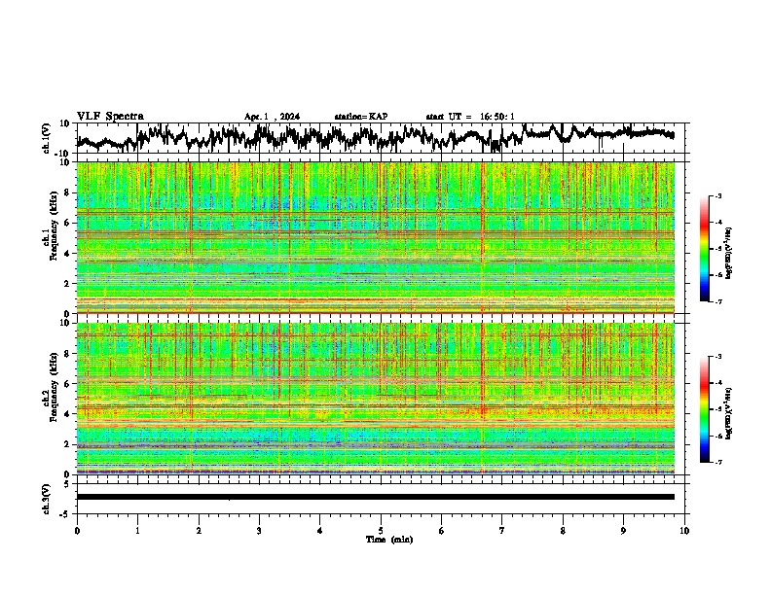Click the ch.1 spectrogram color scale bar
This screenshot has height=595, width=771.
point(705,249)
